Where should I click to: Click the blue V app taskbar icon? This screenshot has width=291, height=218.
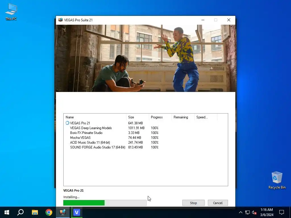tap(77, 212)
